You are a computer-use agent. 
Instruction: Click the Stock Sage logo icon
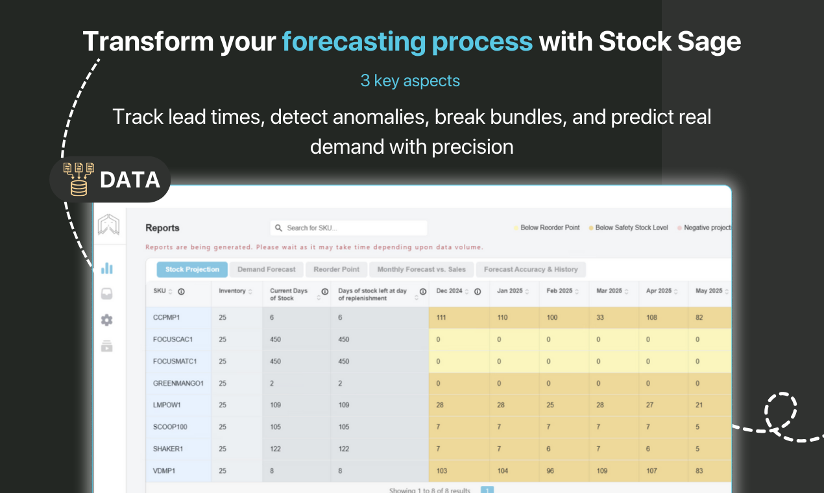pos(108,225)
